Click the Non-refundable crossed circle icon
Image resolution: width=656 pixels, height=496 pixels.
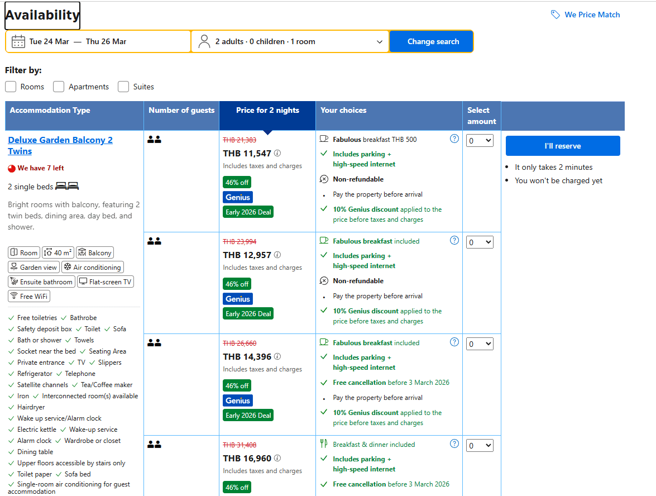[324, 179]
